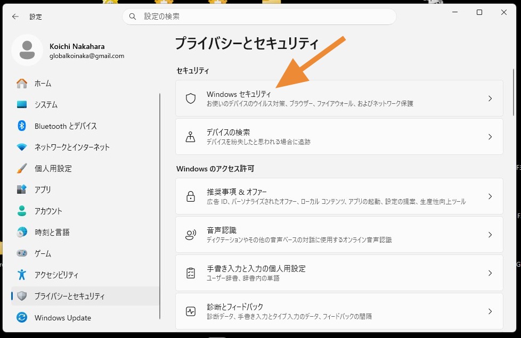Click the プライバシーとセキュリティ shield icon in sidebar
Image resolution: width=521 pixels, height=338 pixels.
[22, 296]
